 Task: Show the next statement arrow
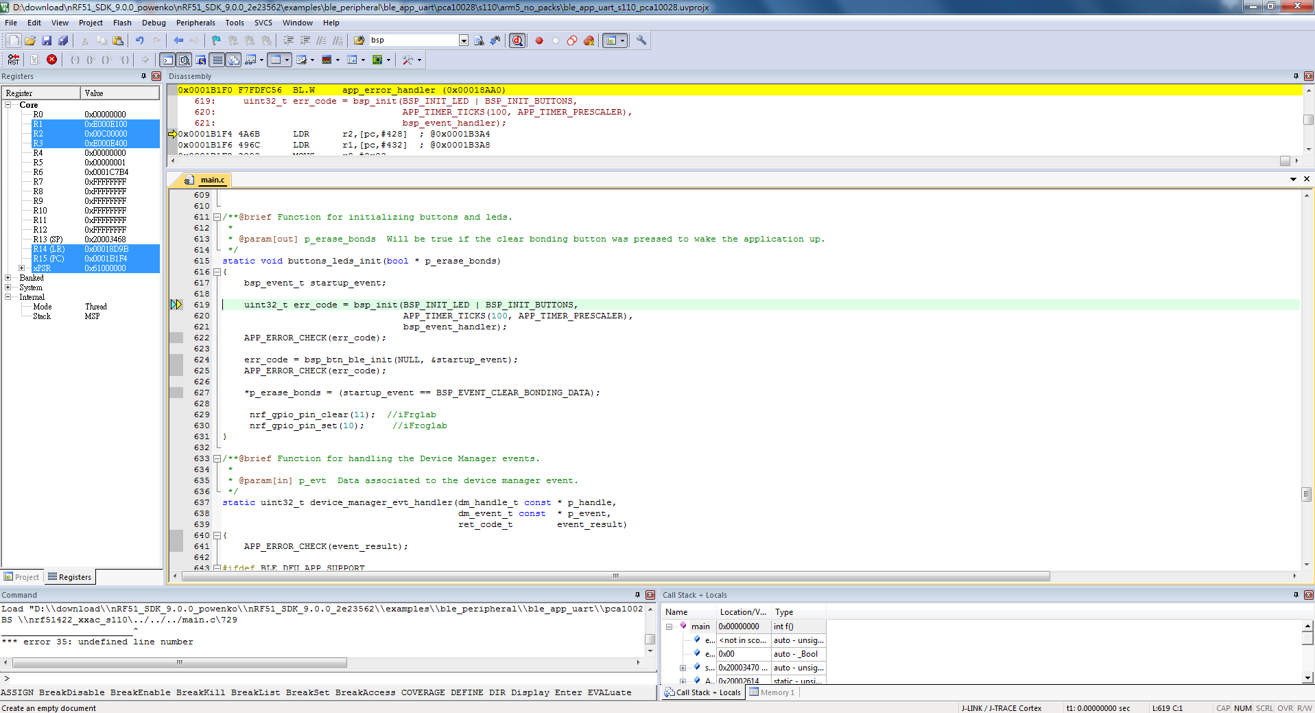145,60
